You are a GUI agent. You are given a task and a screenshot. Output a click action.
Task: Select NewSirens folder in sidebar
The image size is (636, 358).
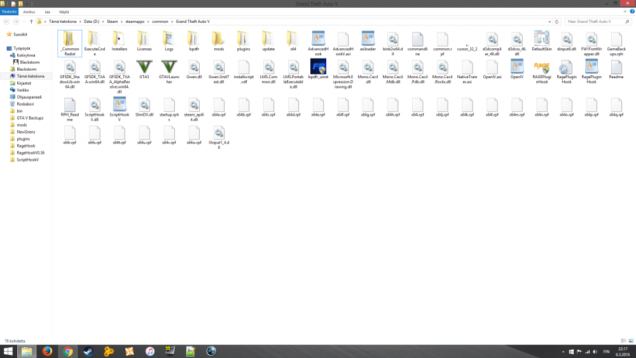point(25,132)
